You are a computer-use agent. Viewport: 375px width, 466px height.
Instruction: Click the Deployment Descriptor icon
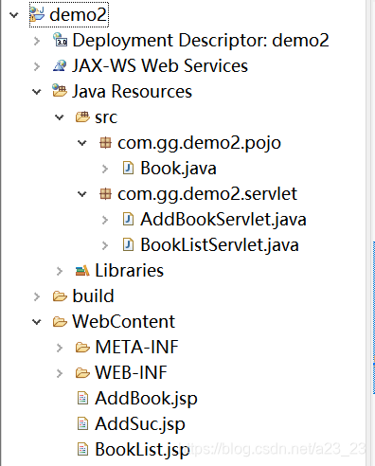(x=60, y=40)
